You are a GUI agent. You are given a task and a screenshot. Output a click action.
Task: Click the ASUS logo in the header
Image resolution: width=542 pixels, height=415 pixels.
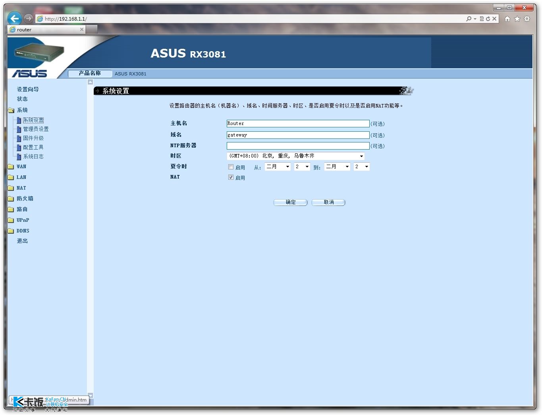pyautogui.click(x=29, y=73)
